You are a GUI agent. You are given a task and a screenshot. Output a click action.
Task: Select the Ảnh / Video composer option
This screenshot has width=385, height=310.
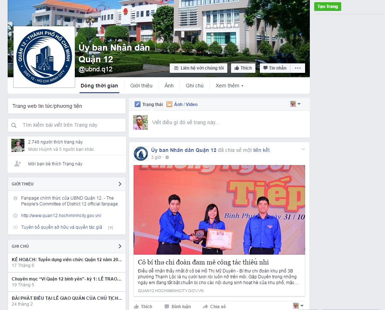tap(186, 105)
